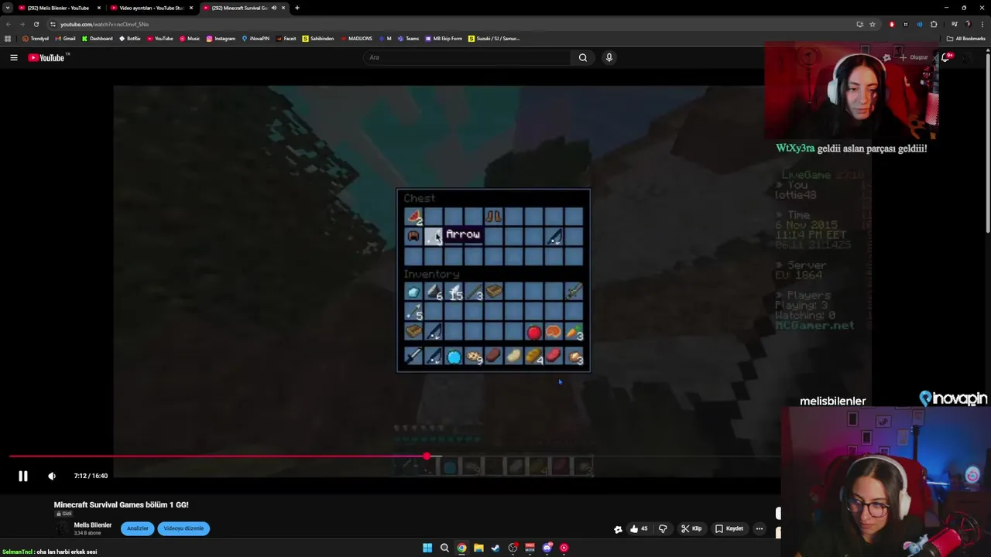Open the Trendyol bookmark
Image resolution: width=991 pixels, height=557 pixels.
pos(36,38)
